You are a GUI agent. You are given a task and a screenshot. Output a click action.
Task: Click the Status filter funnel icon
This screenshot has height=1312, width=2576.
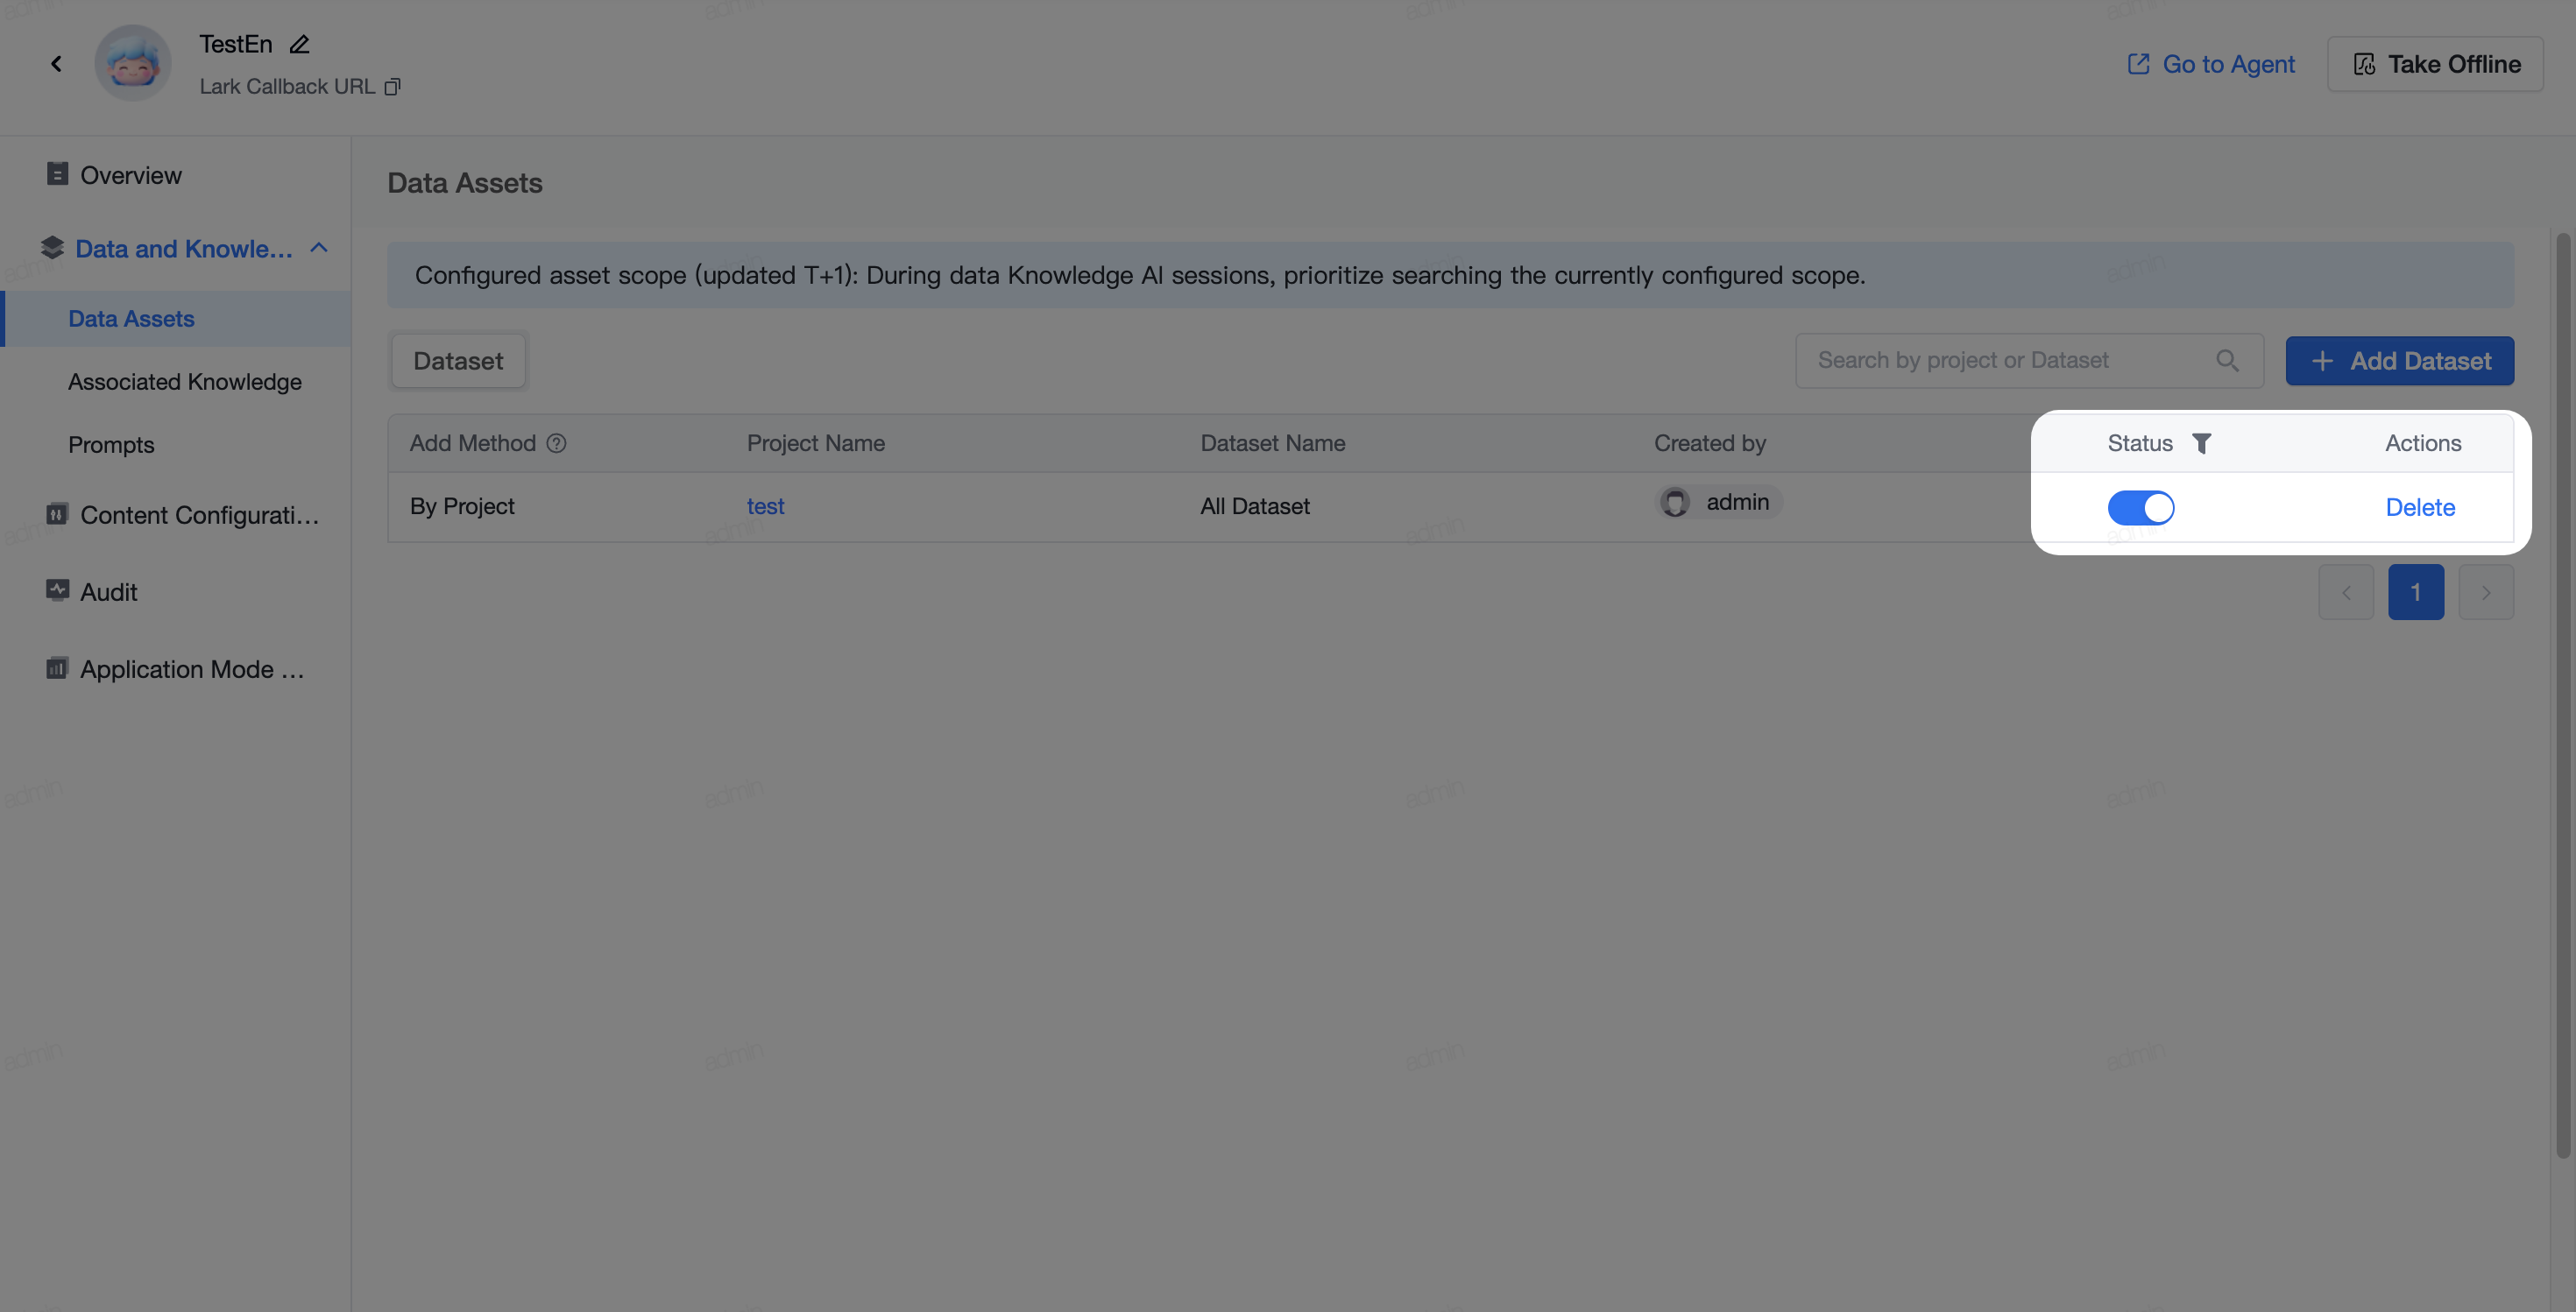coord(2201,444)
